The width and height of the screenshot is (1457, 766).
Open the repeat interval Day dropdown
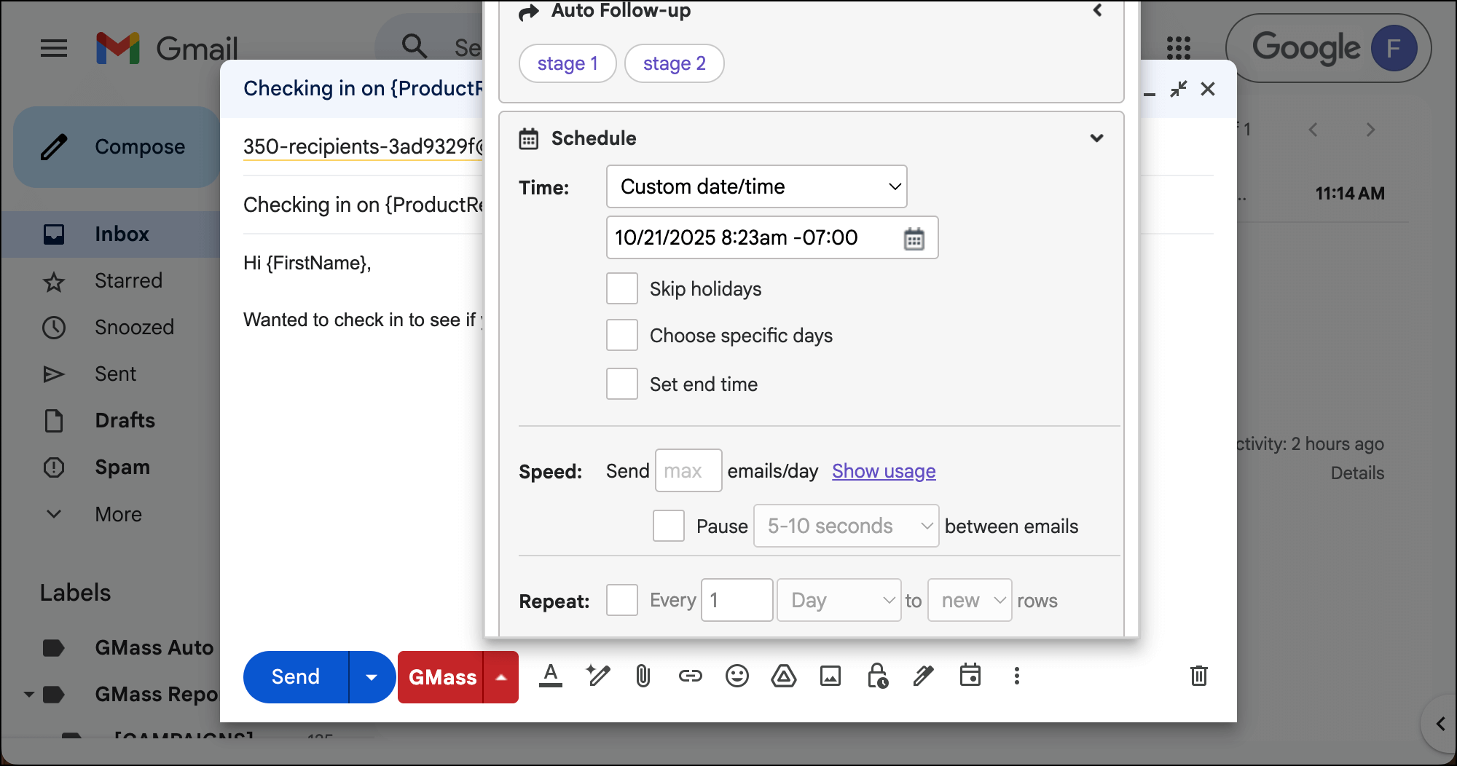tap(839, 600)
